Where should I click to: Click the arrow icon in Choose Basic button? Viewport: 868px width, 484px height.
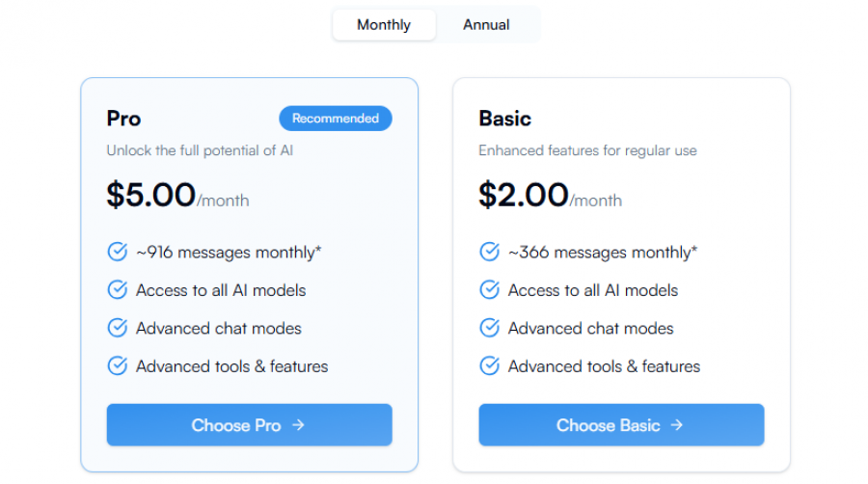tap(677, 425)
